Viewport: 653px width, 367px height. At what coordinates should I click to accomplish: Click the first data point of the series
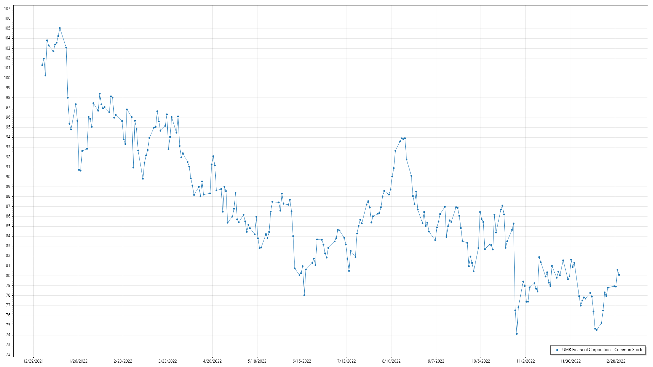(42, 65)
